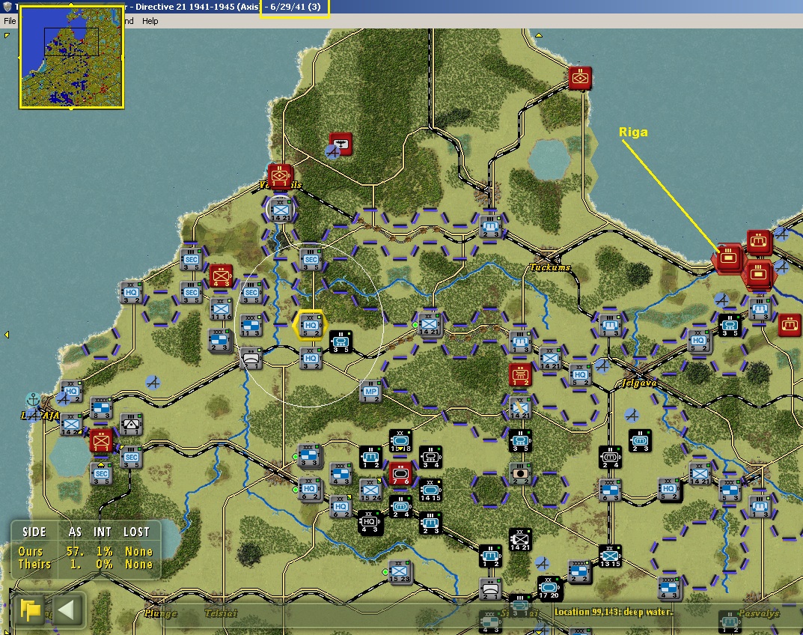Open the Help menu
The width and height of the screenshot is (803, 635).
(150, 21)
